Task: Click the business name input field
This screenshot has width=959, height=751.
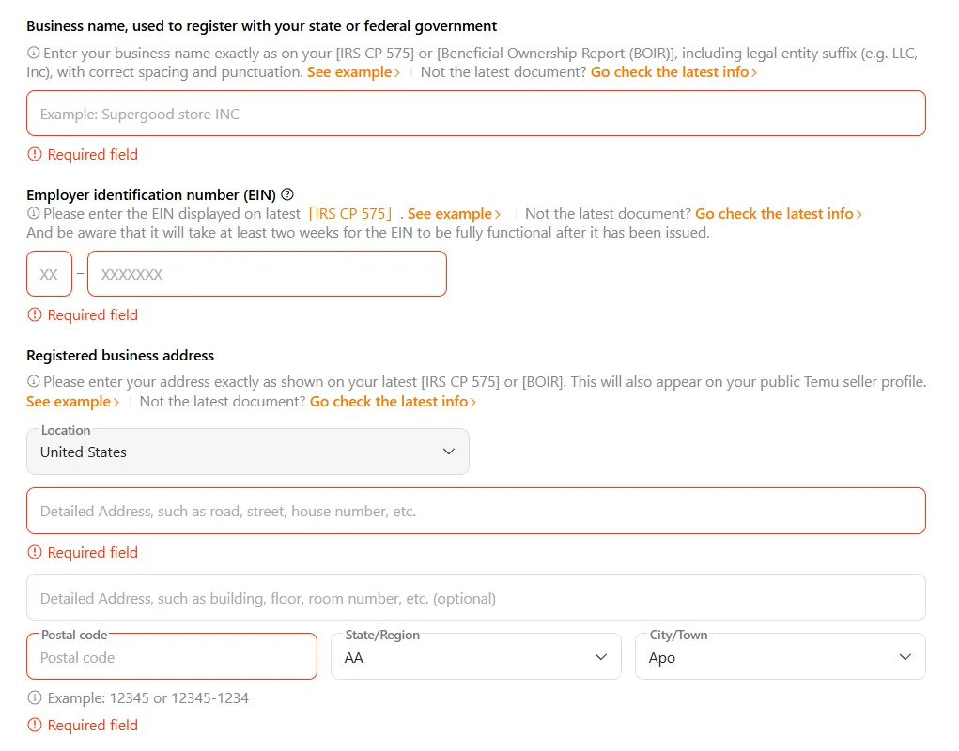Action: 475,114
